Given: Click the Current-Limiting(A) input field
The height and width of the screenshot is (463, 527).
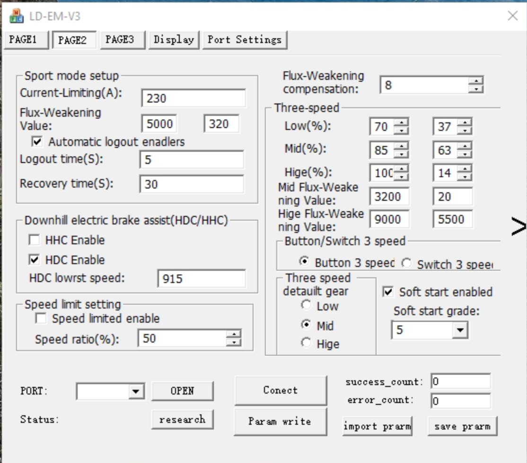Looking at the screenshot, I should pyautogui.click(x=193, y=98).
